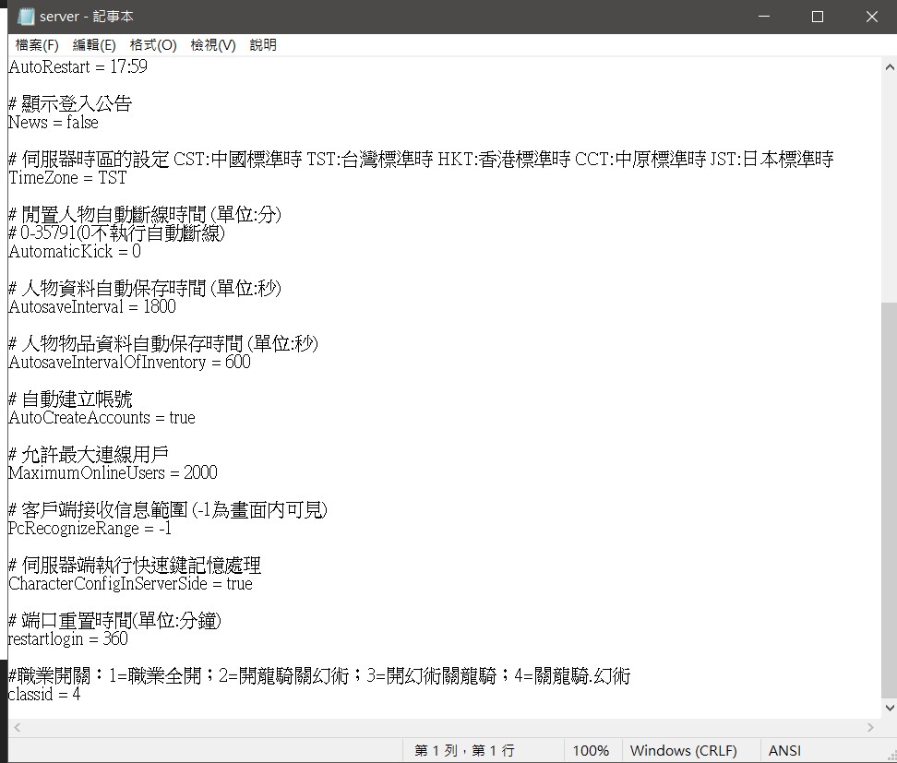The image size is (897, 763).
Task: Click the comment # 伺服器端執行快速鍵記憶處理
Action: 135,566
